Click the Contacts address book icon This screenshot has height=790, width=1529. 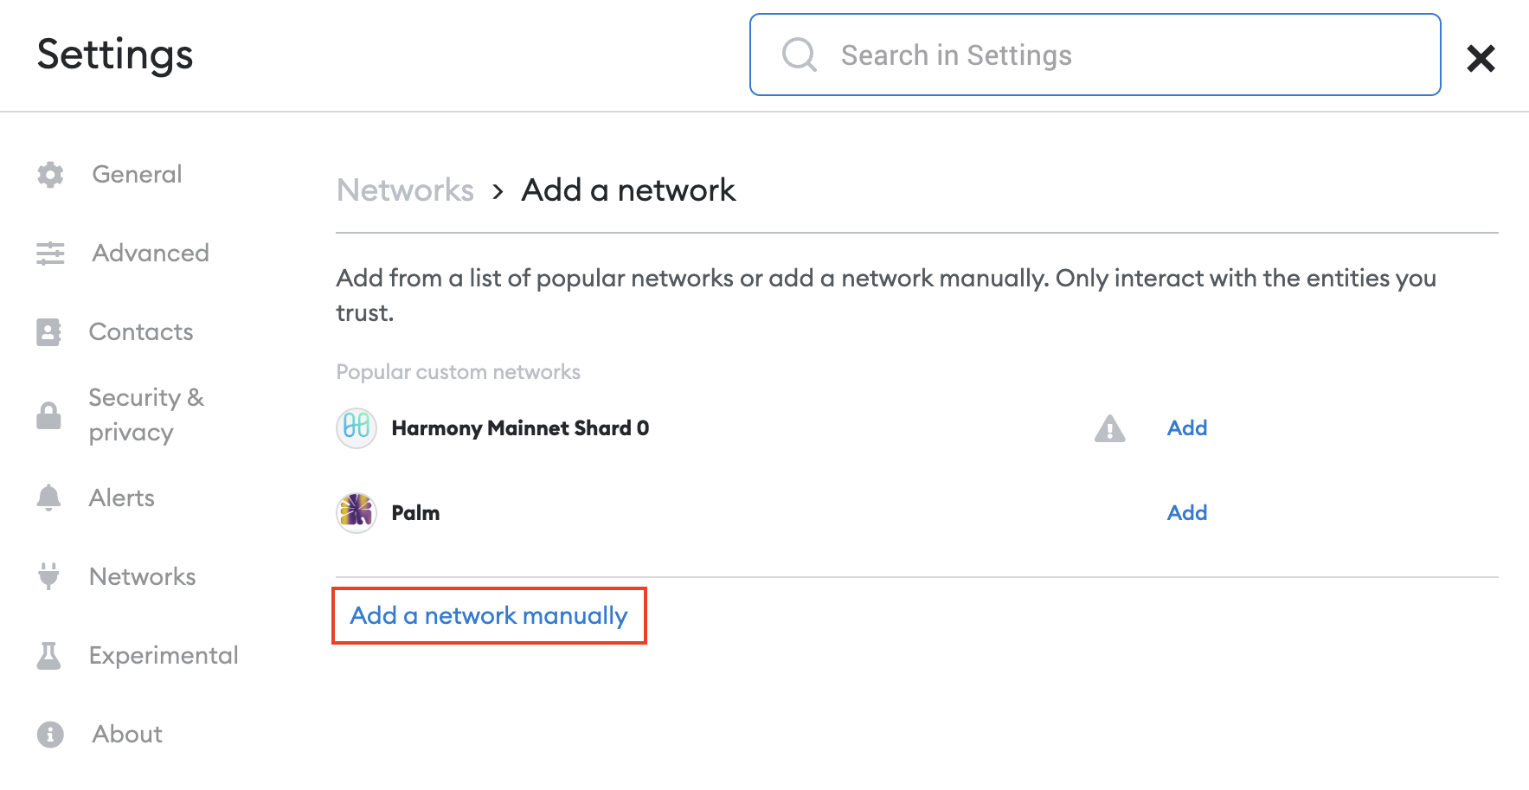(48, 332)
